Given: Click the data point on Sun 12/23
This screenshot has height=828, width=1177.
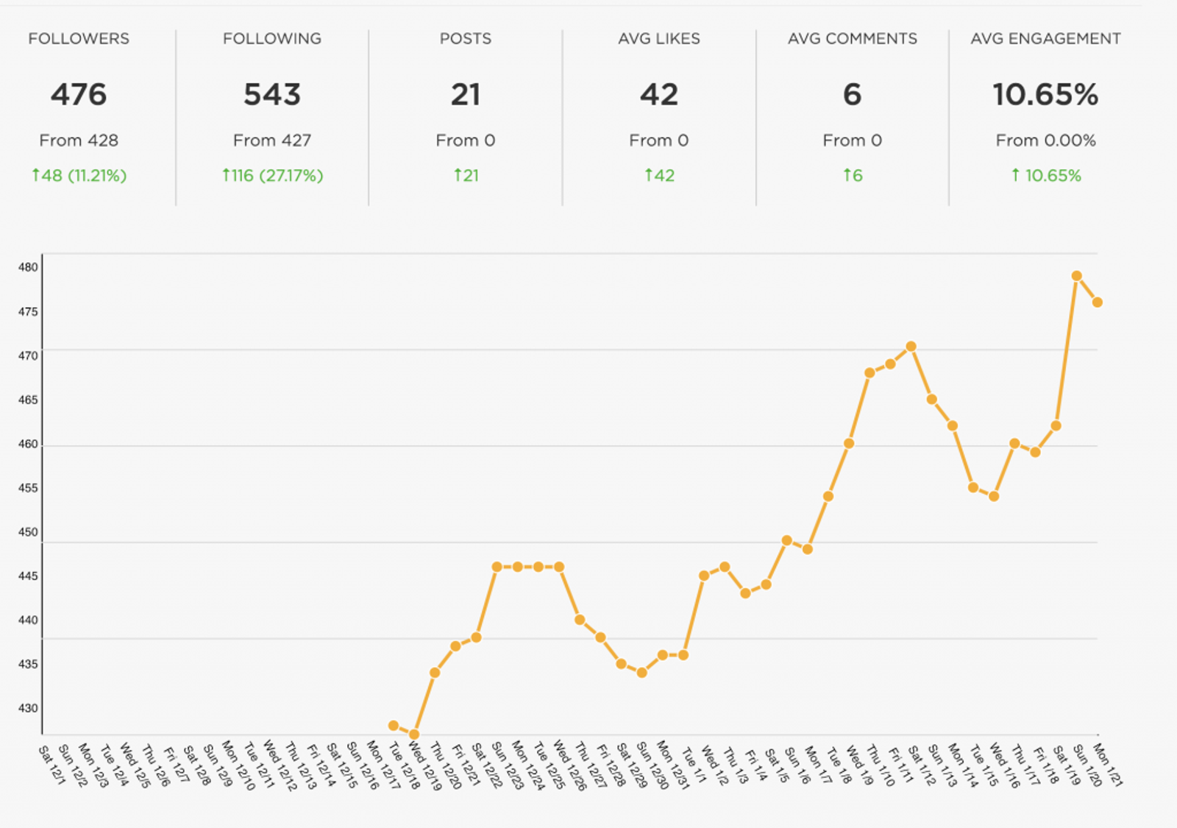Looking at the screenshot, I should tap(497, 567).
